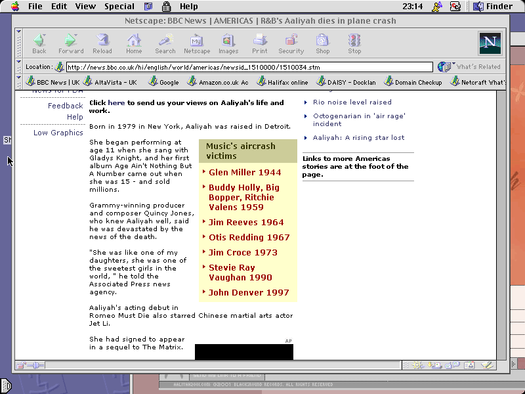Click the padlock icon in menu bar
The width and height of the screenshot is (525, 394).
click(x=167, y=7)
